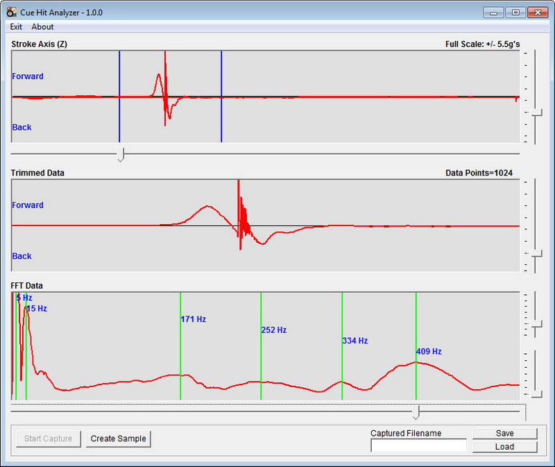555x467 pixels.
Task: Open the Exit menu
Action: point(16,27)
